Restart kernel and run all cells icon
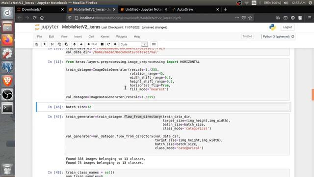This screenshot has height=177, width=314. pos(115,44)
